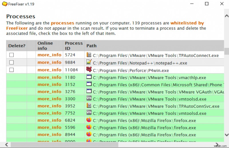229x148 pixels.
Task: Maximize the FreeFixer window
Action: pyautogui.click(x=207, y=4)
